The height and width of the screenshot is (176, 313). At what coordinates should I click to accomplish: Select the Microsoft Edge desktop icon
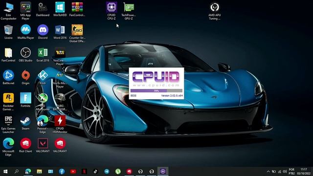(8, 147)
